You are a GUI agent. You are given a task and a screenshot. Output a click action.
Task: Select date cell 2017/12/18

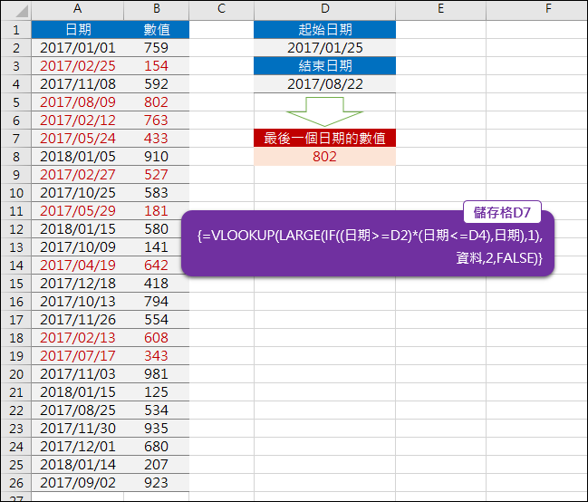tap(78, 284)
